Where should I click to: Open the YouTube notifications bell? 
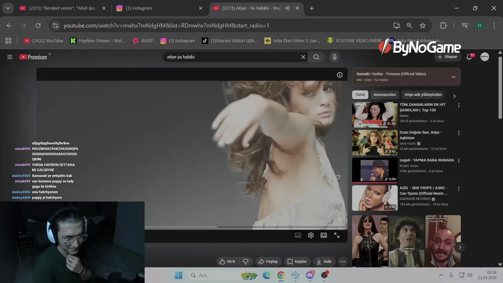click(x=469, y=57)
